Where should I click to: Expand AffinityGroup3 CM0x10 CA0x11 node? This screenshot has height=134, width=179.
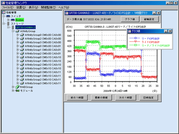[x=18, y=83]
